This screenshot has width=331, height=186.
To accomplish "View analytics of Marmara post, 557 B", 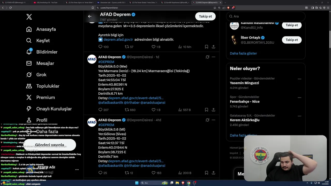I will (184, 110).
